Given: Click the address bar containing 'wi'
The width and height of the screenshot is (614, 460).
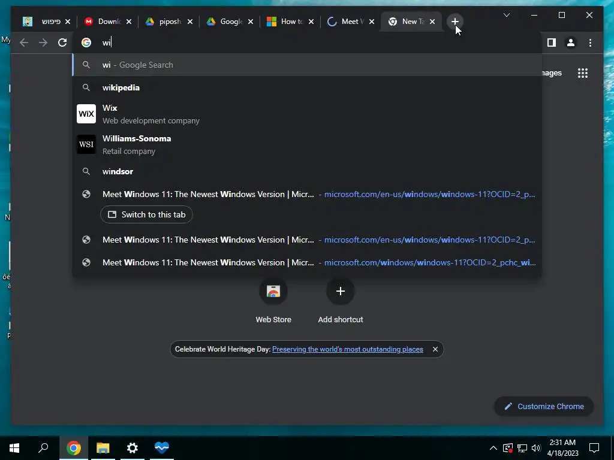Looking at the screenshot, I should click(x=307, y=43).
